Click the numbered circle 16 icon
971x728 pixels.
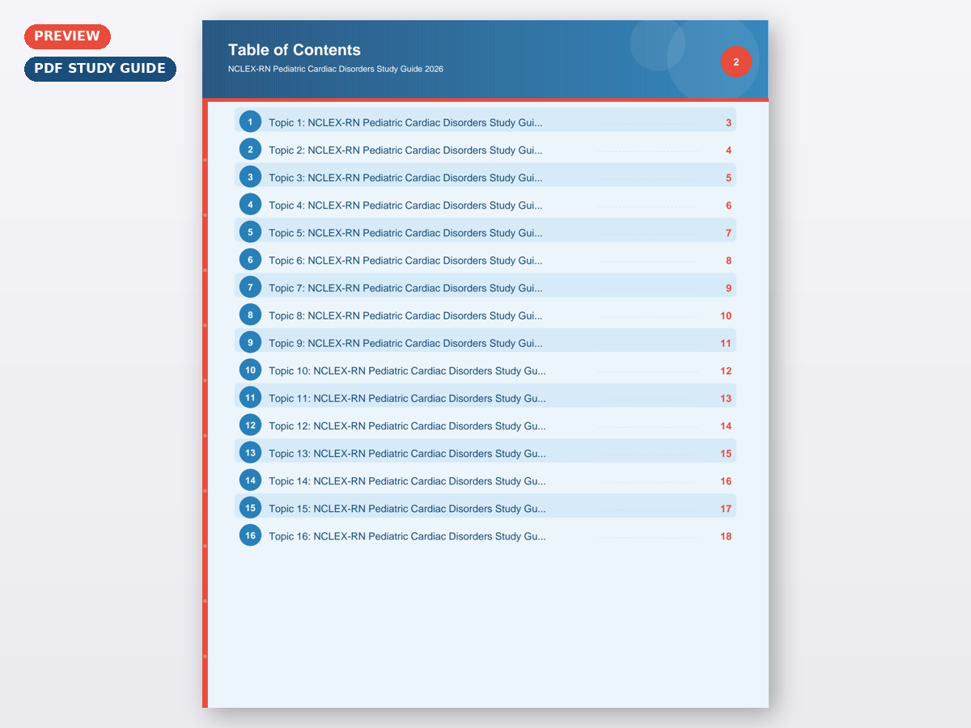[250, 535]
